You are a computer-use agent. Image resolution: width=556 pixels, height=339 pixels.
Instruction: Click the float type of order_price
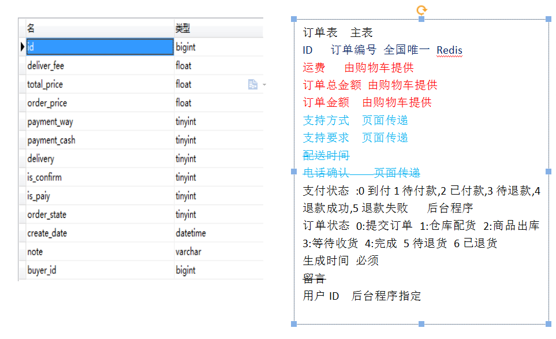coord(184,103)
